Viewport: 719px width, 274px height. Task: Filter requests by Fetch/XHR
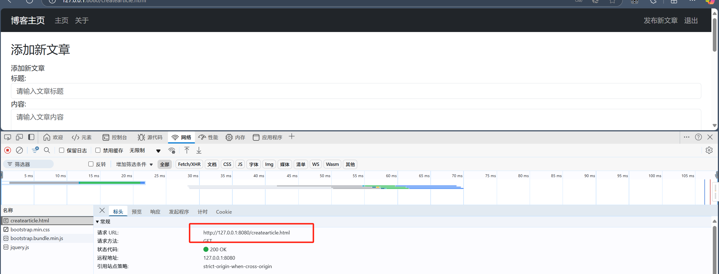(189, 165)
